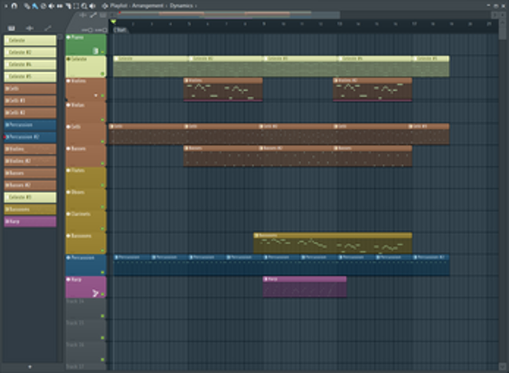This screenshot has height=373, width=509.
Task: Click the first horizontal zoom slider knob
Action: pos(90,30)
